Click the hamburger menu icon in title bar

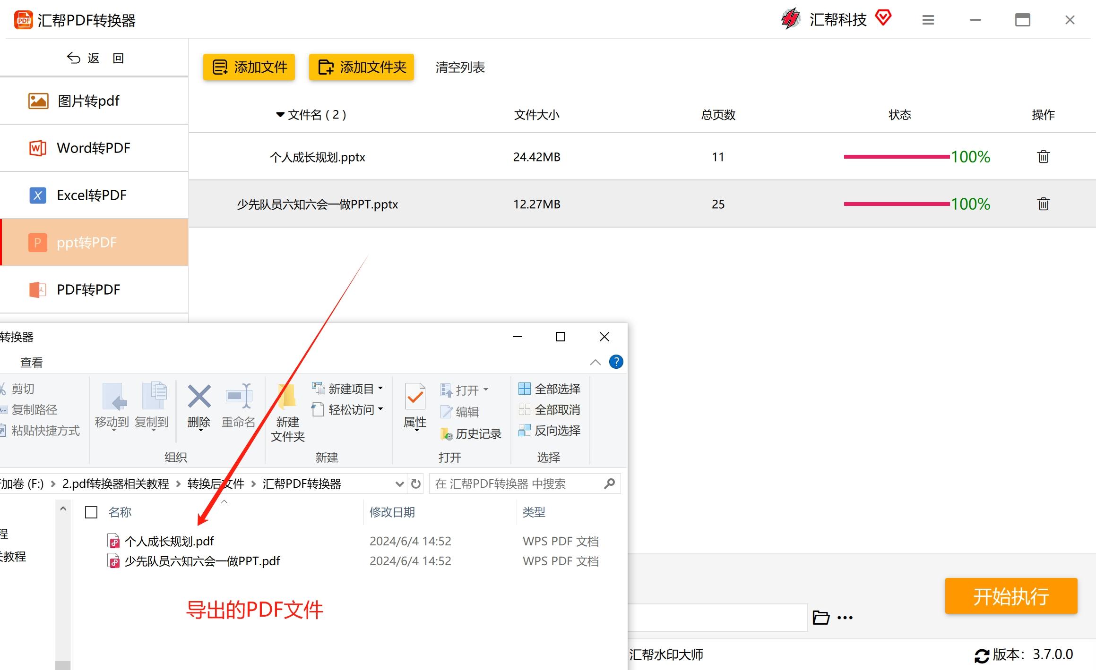pos(928,20)
